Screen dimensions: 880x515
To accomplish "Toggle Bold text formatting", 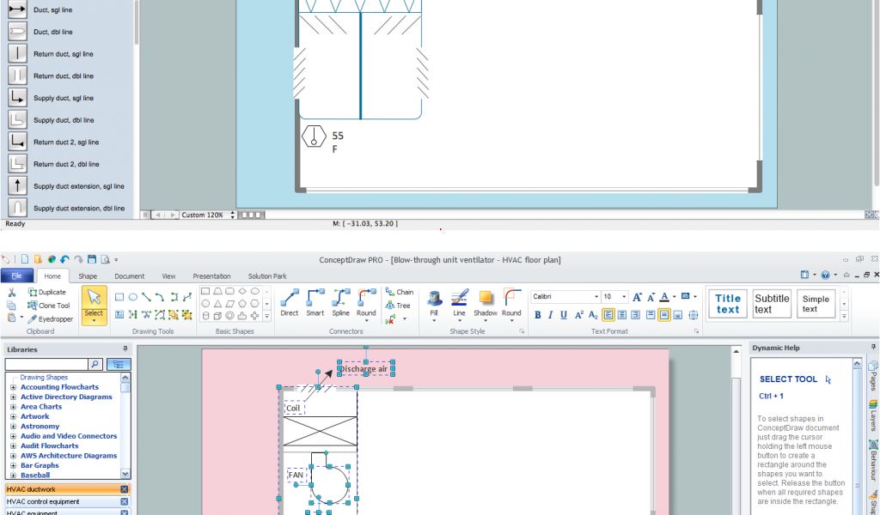I will [x=538, y=315].
